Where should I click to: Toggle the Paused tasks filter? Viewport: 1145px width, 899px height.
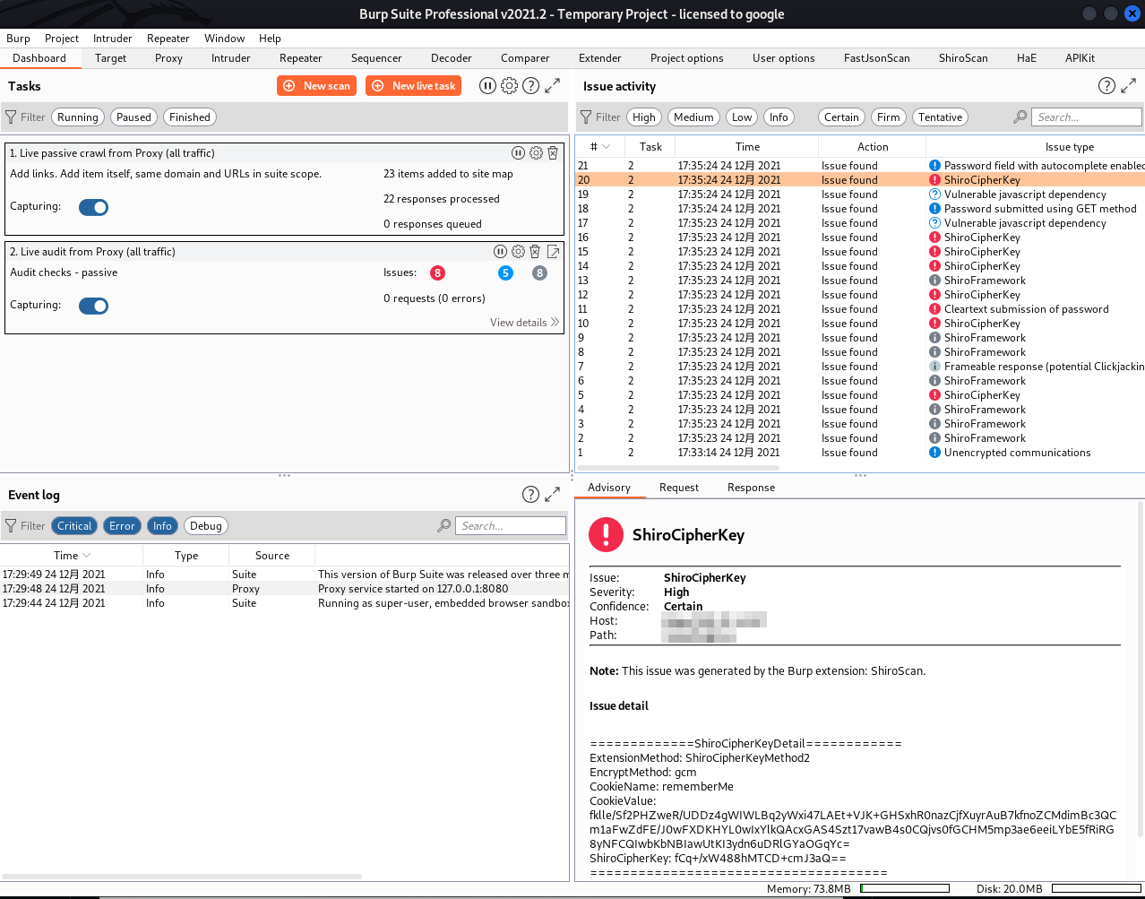click(x=133, y=117)
